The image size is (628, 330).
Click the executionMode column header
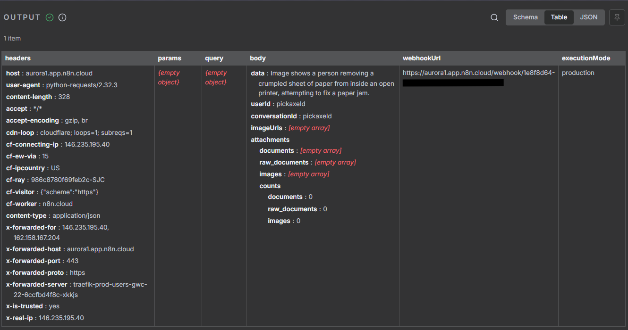coord(586,58)
